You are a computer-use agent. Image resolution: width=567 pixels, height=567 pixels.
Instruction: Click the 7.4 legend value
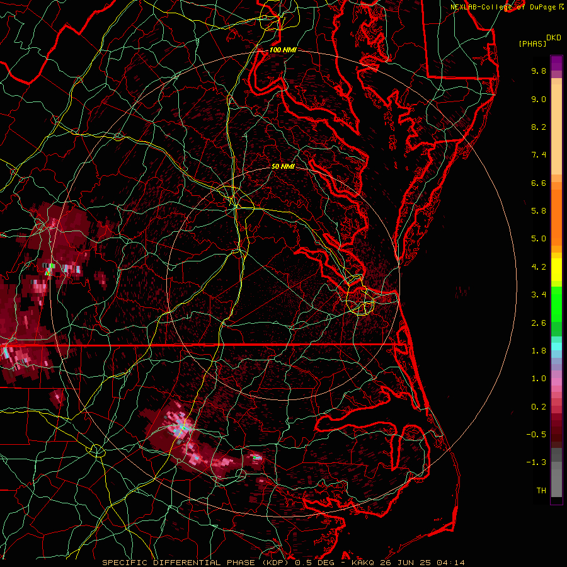[x=539, y=155]
